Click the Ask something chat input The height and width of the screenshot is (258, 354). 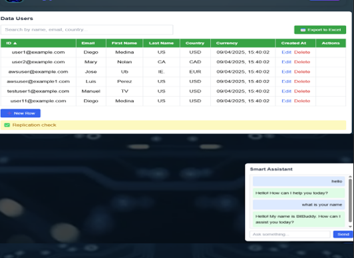[x=290, y=234]
